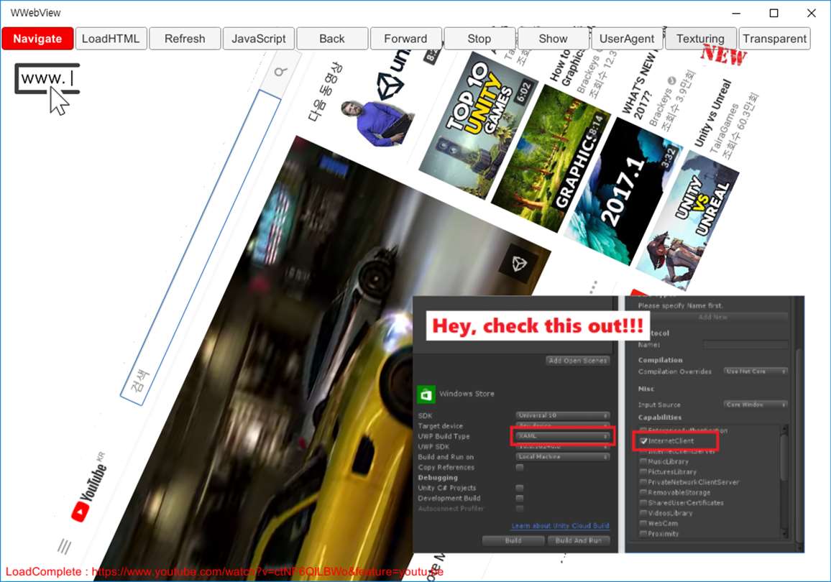Toggle the Texturing mode button
This screenshot has width=831, height=582.
700,39
